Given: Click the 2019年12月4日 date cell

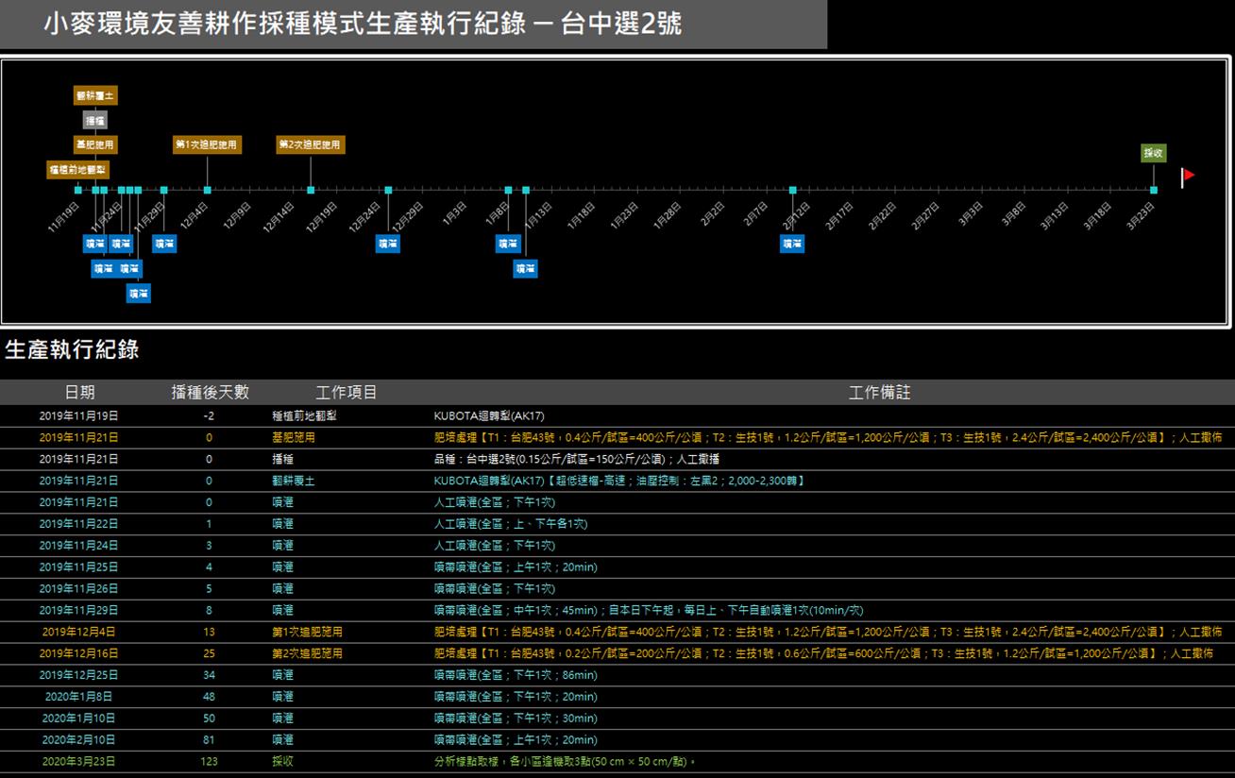Looking at the screenshot, I should (x=79, y=632).
